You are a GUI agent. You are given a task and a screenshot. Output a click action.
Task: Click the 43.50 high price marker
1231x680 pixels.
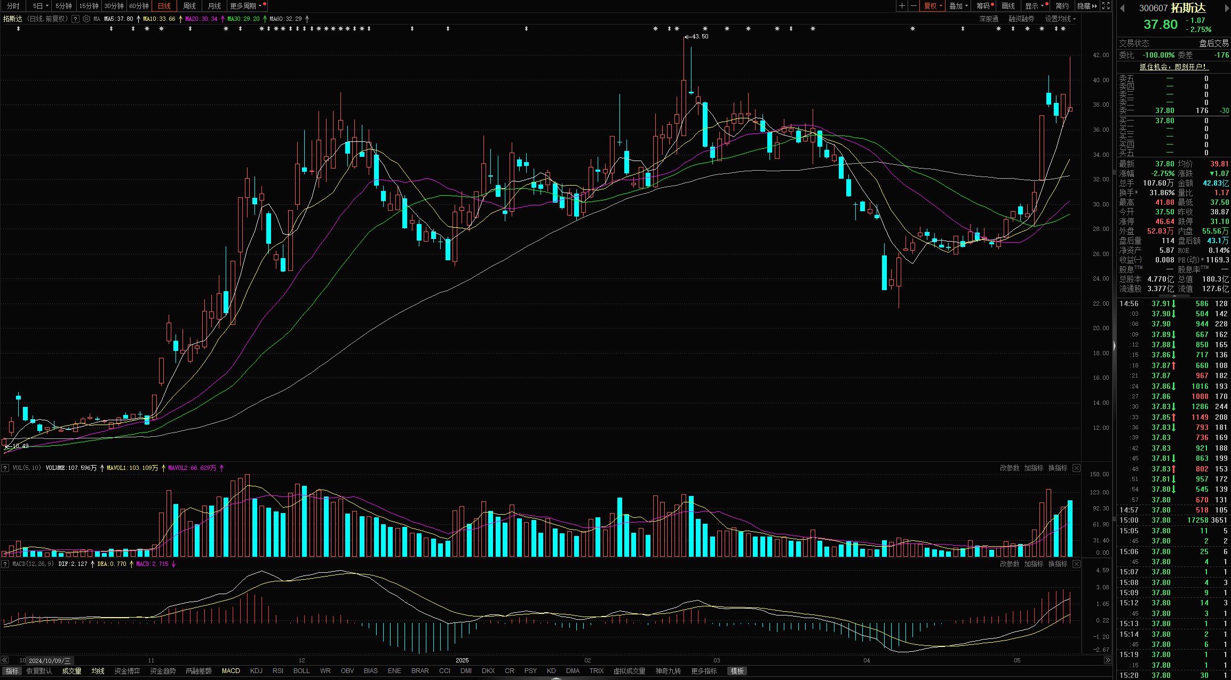point(696,36)
